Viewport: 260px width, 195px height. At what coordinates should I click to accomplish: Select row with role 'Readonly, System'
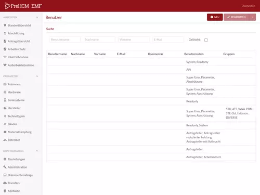click(151, 125)
